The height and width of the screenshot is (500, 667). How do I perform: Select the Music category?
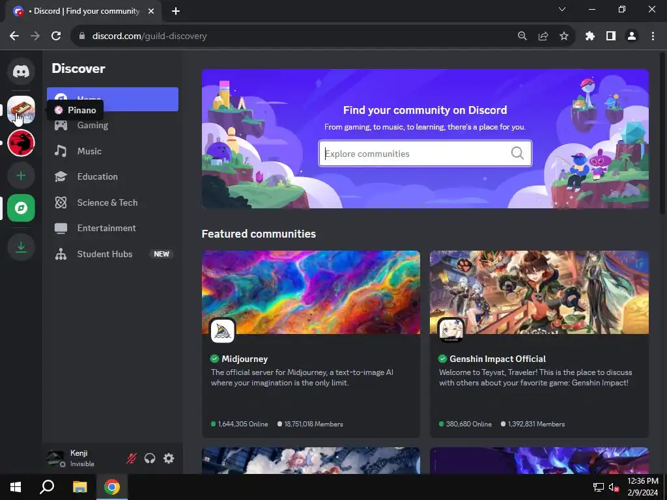click(x=112, y=151)
